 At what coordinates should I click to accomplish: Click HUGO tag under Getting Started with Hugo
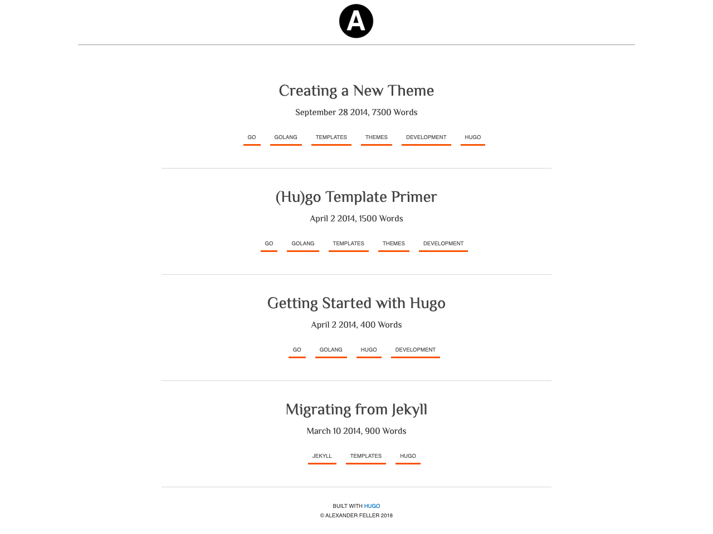coord(369,350)
